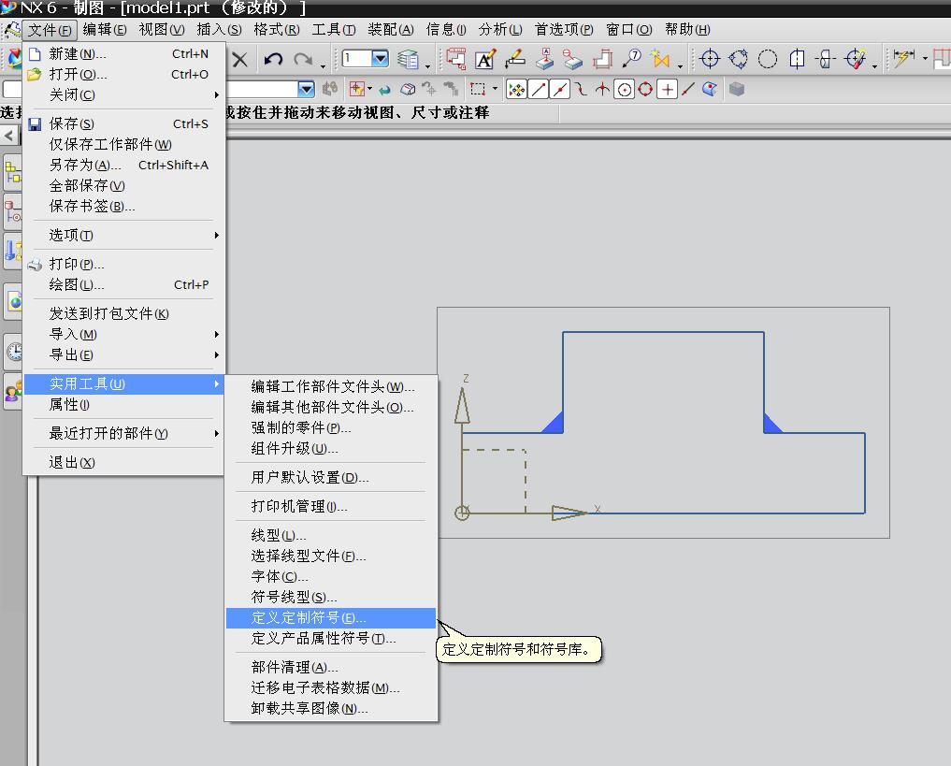Undo the last action
This screenshot has width=951, height=766.
274,60
